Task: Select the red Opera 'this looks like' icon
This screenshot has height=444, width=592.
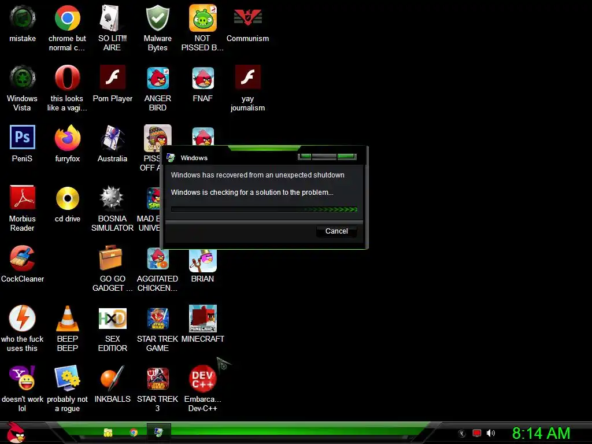Action: click(x=67, y=78)
